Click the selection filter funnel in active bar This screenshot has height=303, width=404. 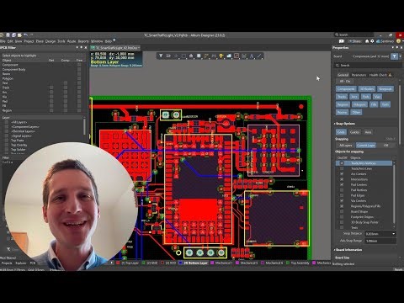click(161, 56)
